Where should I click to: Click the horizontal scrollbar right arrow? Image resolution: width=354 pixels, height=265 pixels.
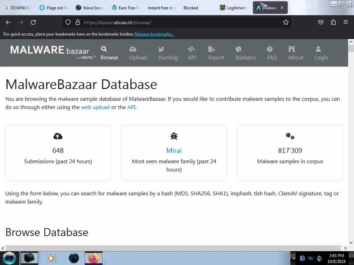345,248
